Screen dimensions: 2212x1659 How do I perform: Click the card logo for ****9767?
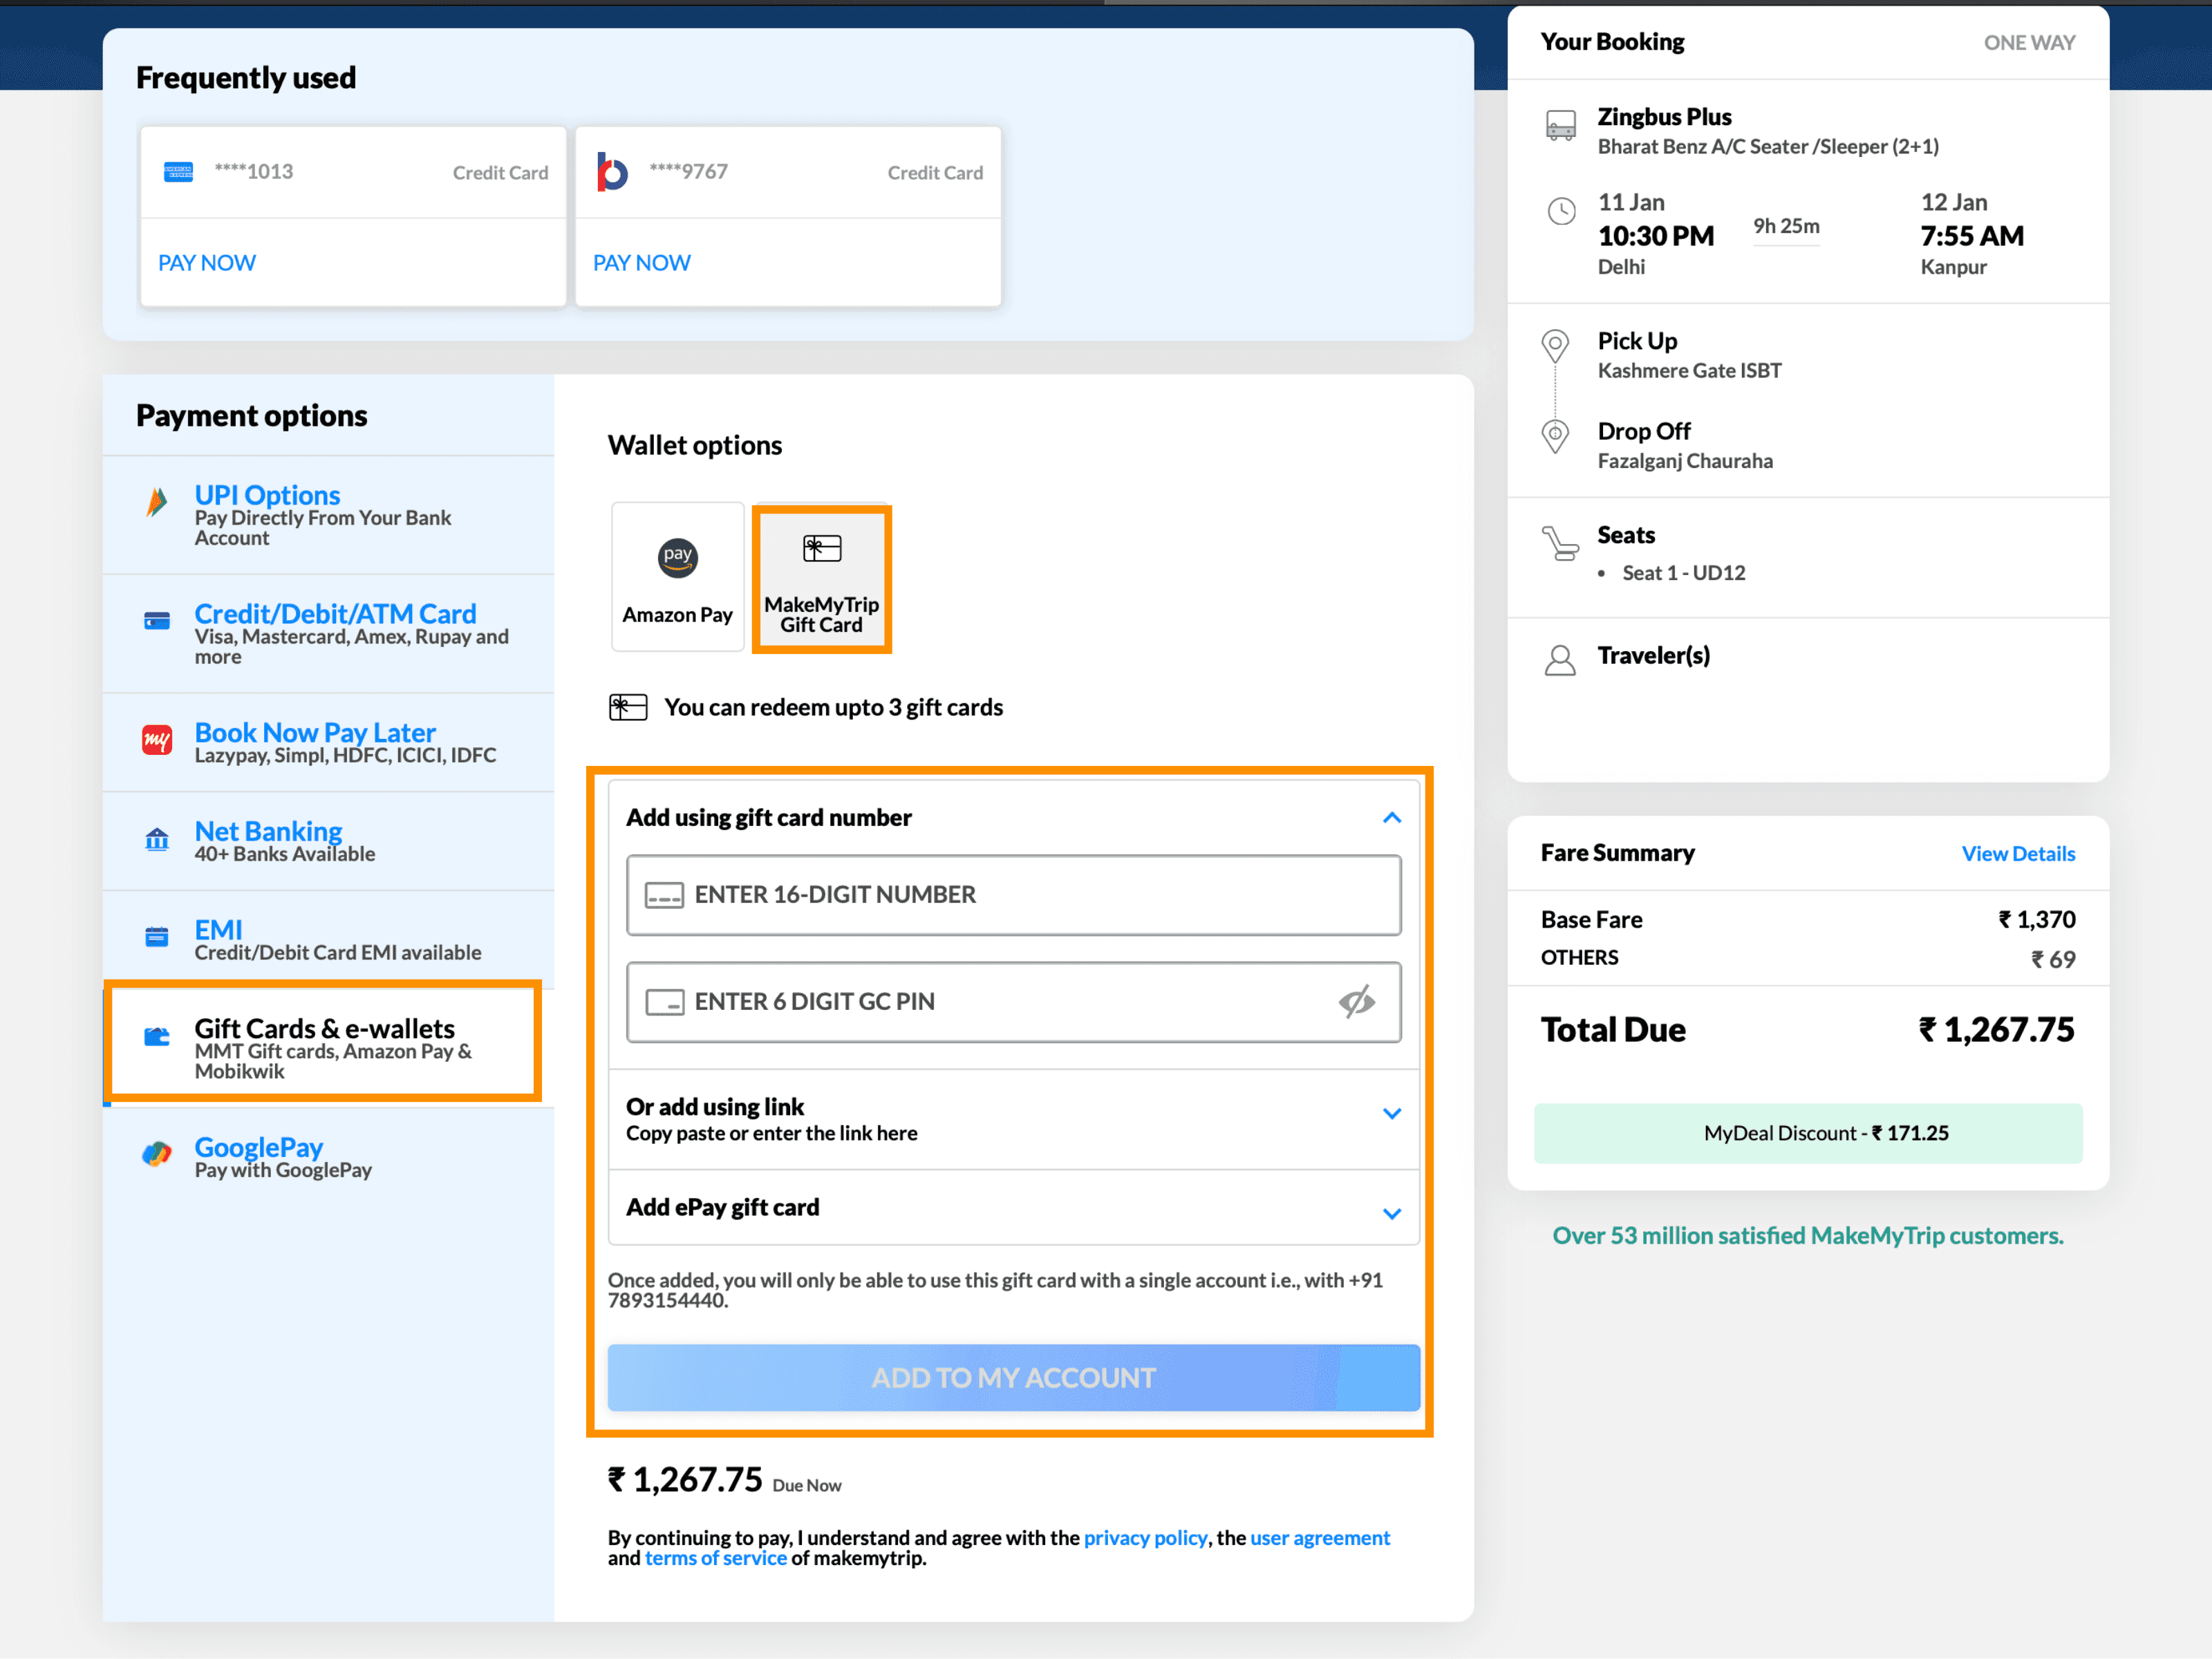click(x=612, y=172)
